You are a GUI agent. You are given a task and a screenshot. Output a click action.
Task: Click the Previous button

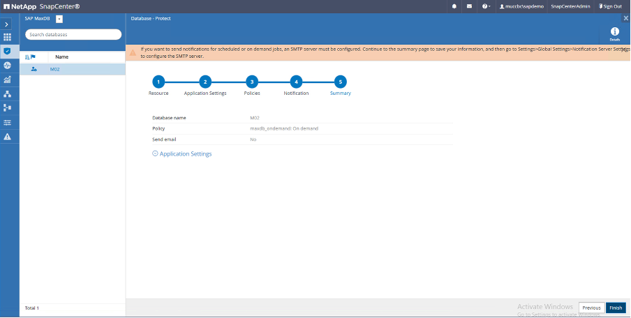click(591, 308)
